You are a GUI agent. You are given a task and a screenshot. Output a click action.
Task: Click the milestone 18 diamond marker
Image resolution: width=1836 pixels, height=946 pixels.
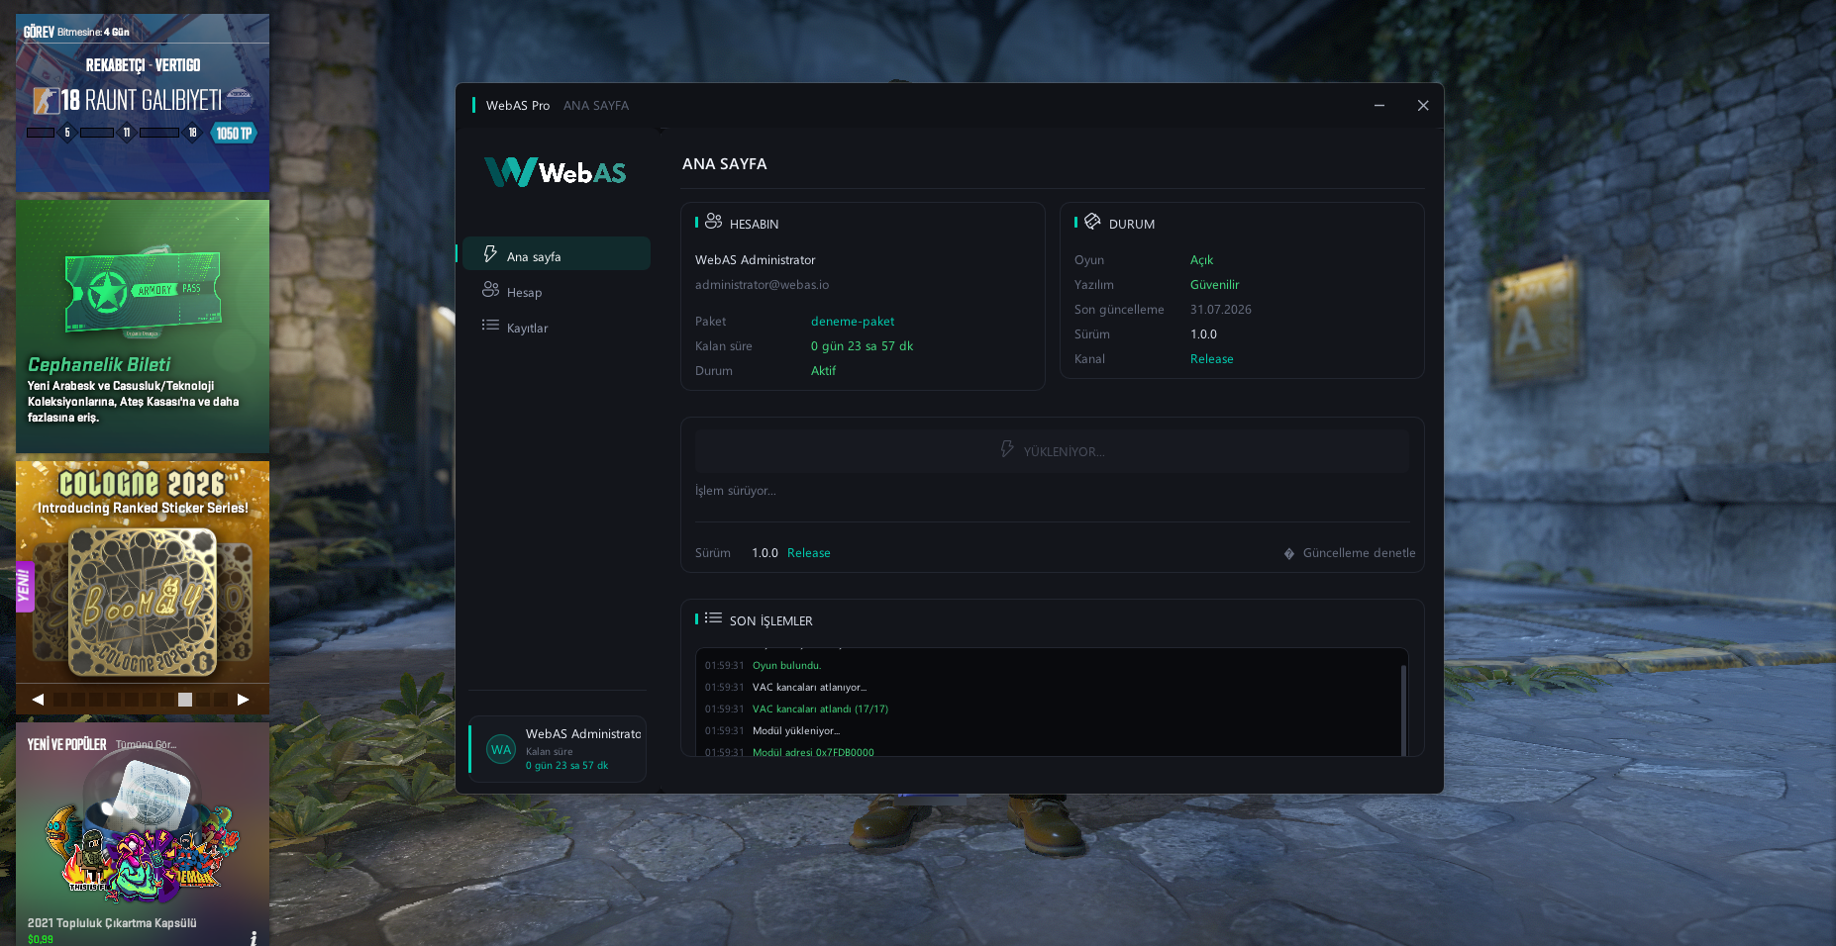pos(192,133)
